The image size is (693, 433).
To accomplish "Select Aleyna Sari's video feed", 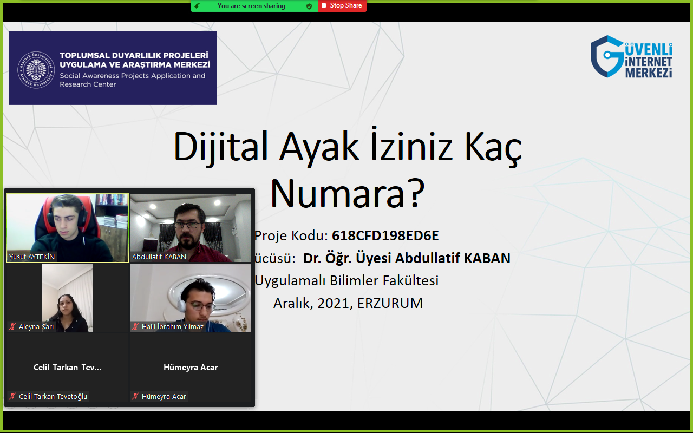I will 68,297.
